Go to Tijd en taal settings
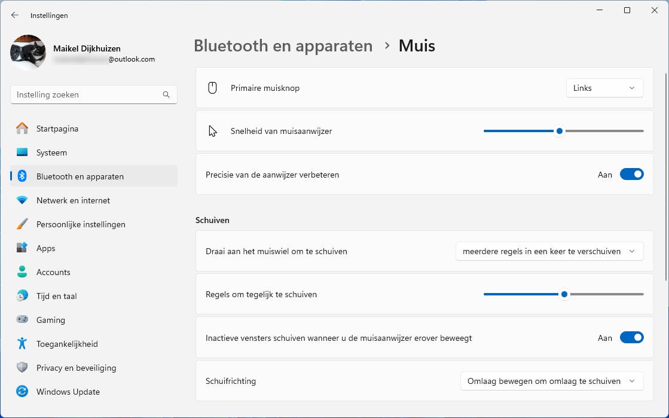 point(56,296)
